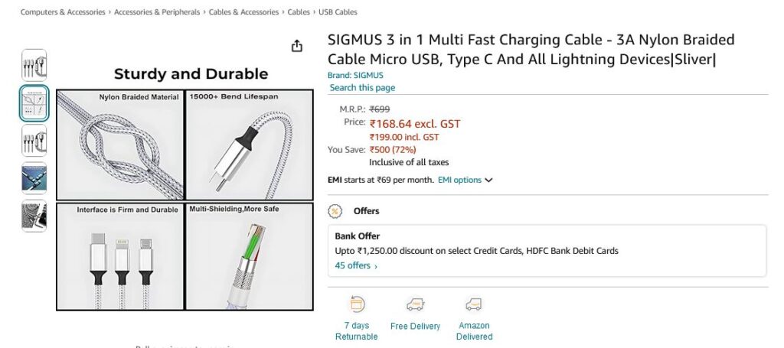
Task: Select the fifth product thumbnail
Action: (x=34, y=216)
